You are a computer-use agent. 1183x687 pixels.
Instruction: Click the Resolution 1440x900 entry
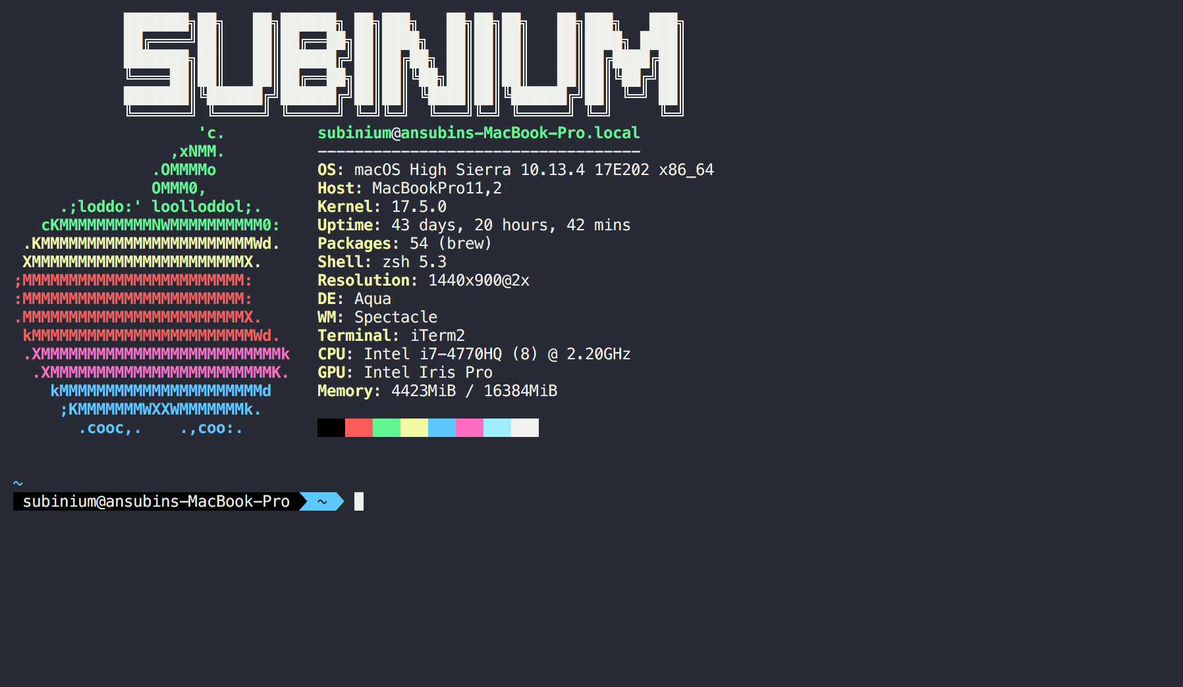coord(424,280)
